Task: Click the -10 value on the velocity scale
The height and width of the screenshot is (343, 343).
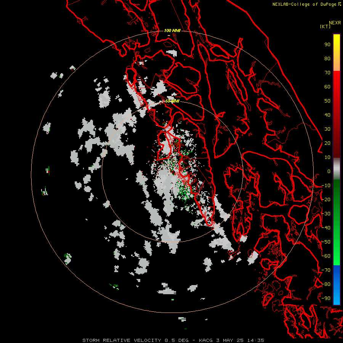Action: coord(326,186)
